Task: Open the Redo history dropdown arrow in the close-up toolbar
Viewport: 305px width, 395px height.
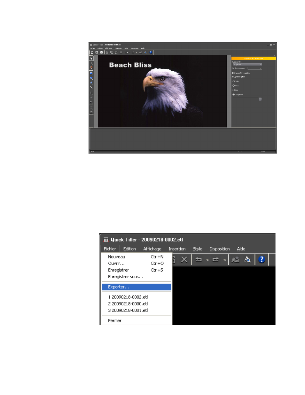Action: 225,260
